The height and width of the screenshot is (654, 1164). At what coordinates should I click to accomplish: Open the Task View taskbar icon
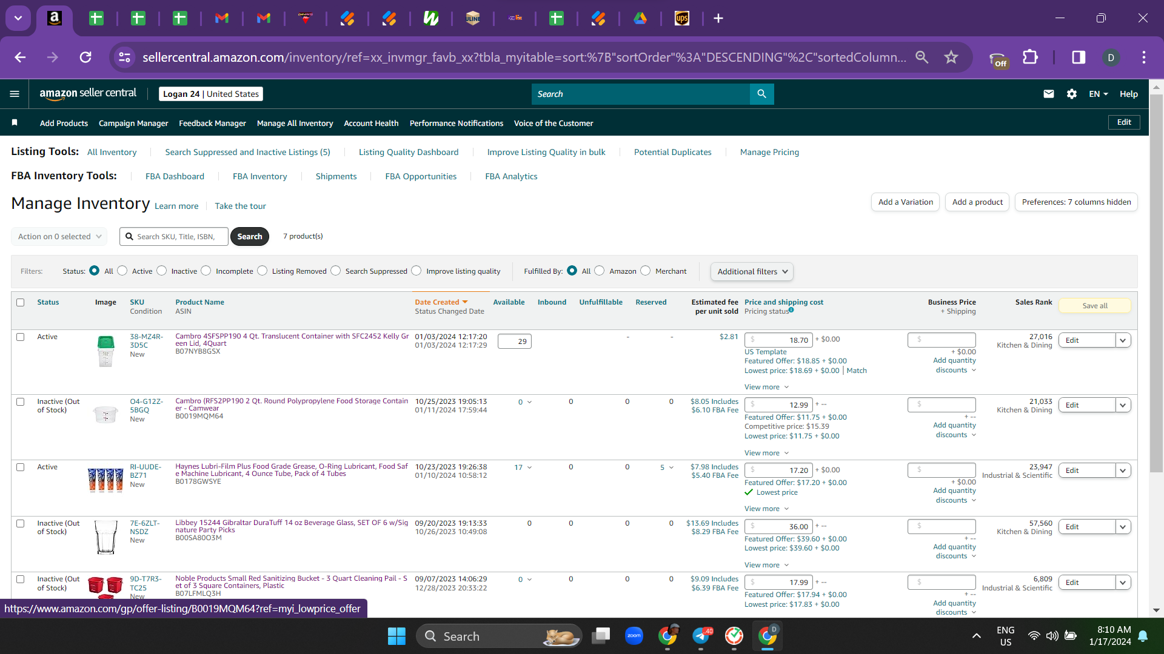point(601,636)
